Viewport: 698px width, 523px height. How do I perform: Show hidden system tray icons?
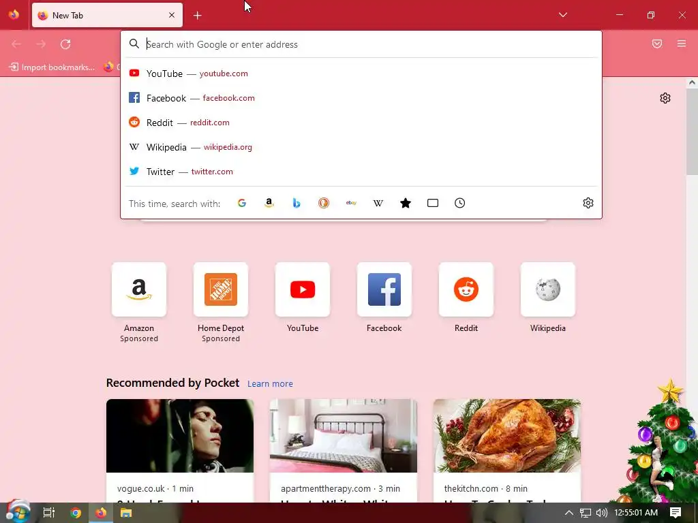(x=569, y=513)
